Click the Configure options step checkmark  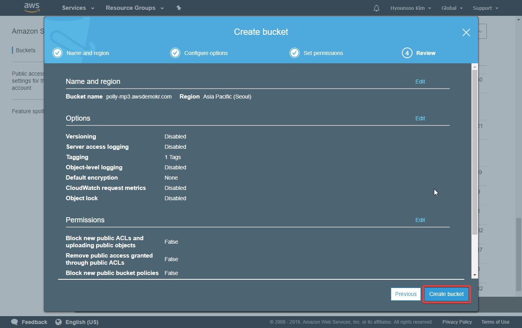[x=175, y=53]
